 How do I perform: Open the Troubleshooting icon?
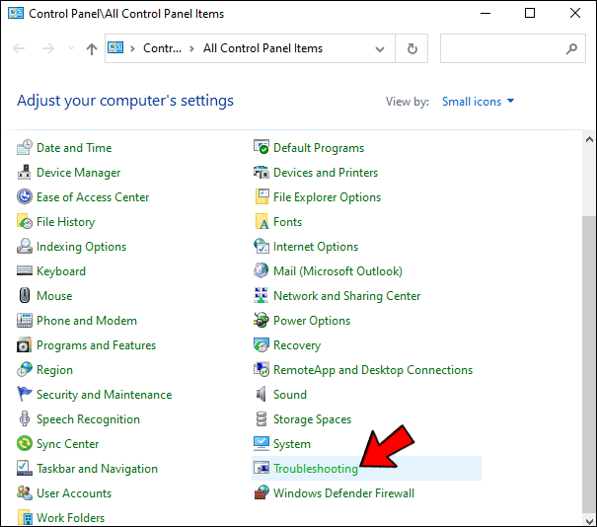click(261, 469)
